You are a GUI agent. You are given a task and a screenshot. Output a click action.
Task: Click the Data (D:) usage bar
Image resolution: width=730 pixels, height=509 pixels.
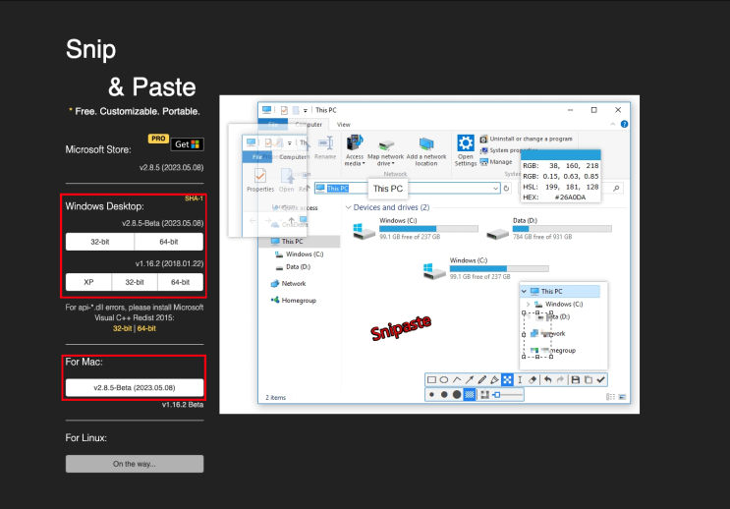(x=562, y=229)
